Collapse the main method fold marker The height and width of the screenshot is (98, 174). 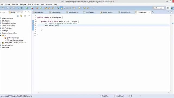36,21
